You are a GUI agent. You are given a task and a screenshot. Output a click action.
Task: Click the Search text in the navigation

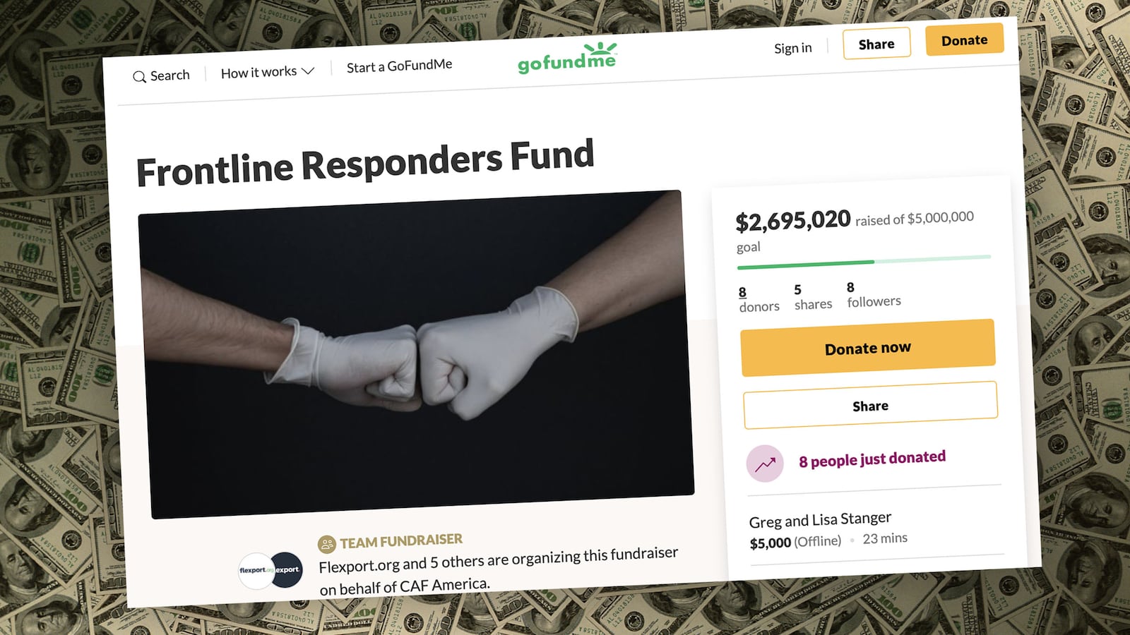(x=169, y=75)
